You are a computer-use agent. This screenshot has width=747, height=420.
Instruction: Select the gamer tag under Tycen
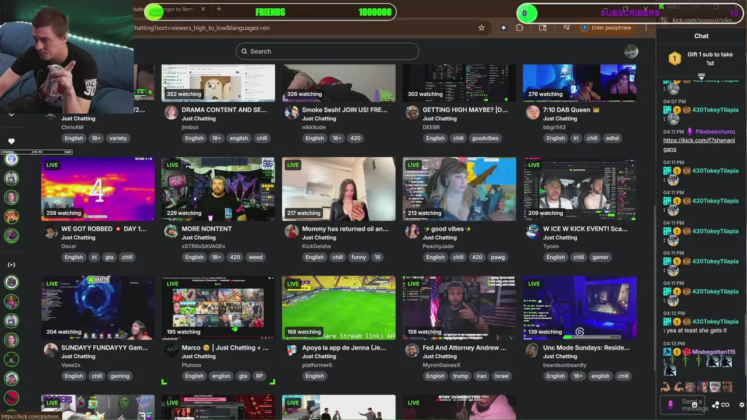click(600, 257)
